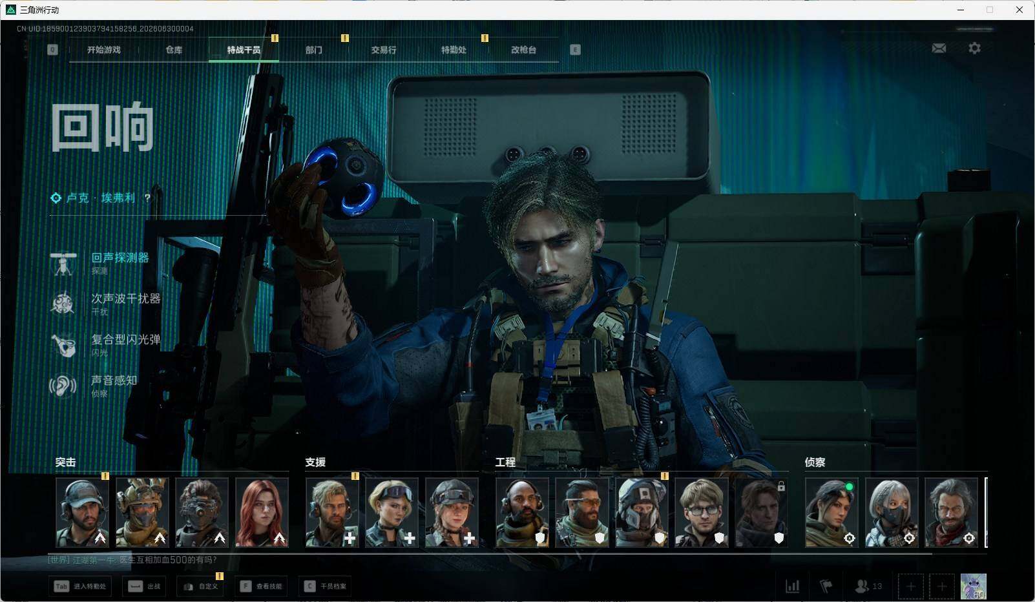Open the world chat message about 医生互相加血500

[x=132, y=560]
